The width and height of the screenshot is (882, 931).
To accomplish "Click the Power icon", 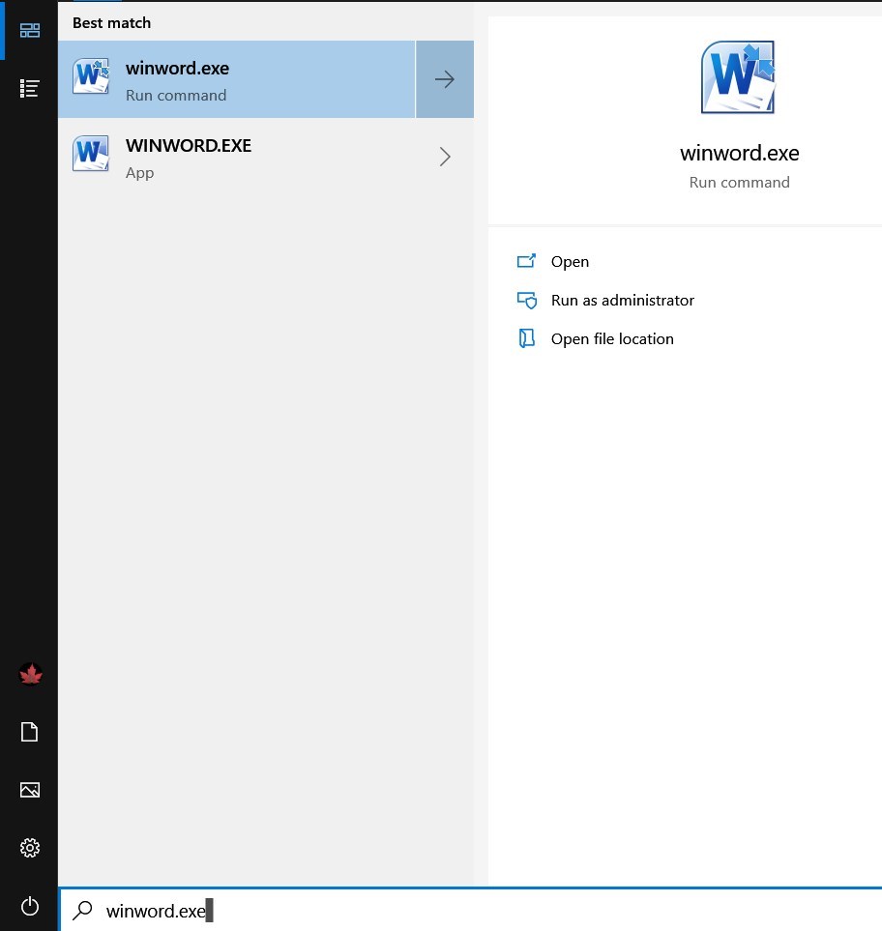I will point(30,906).
